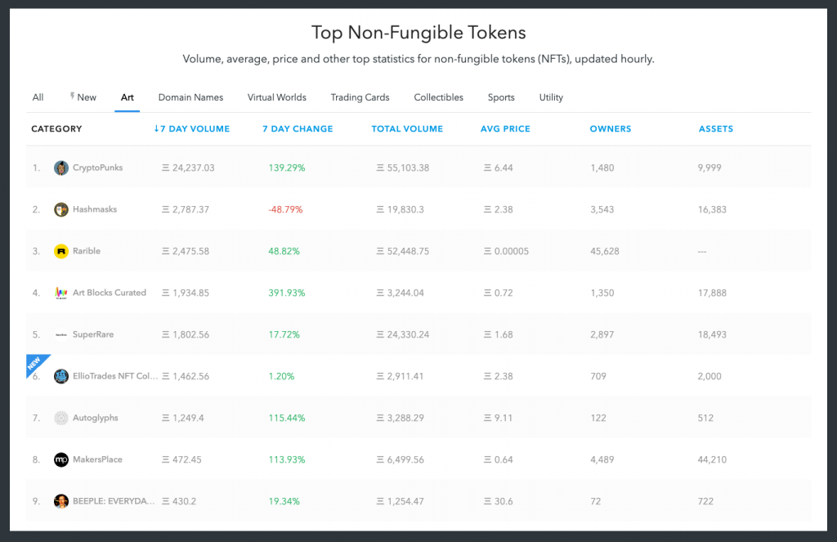Click the SuperRare logo icon
Image resolution: width=837 pixels, height=542 pixels.
click(61, 334)
